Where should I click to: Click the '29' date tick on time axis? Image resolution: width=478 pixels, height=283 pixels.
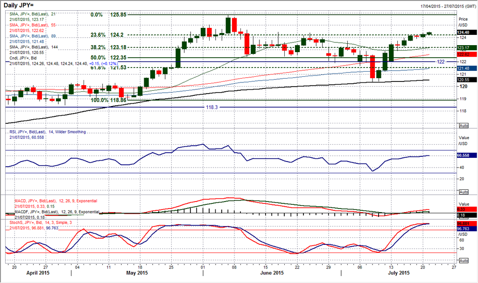coord(329,267)
